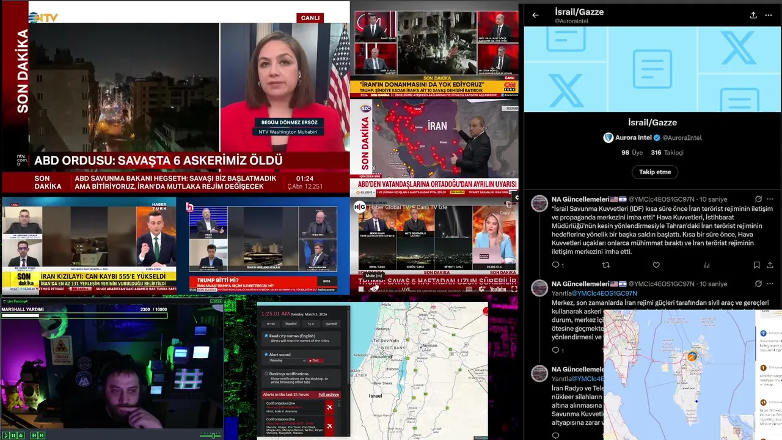Share the IDF 'iletişim merkezini imha etti' tweet

point(770,265)
